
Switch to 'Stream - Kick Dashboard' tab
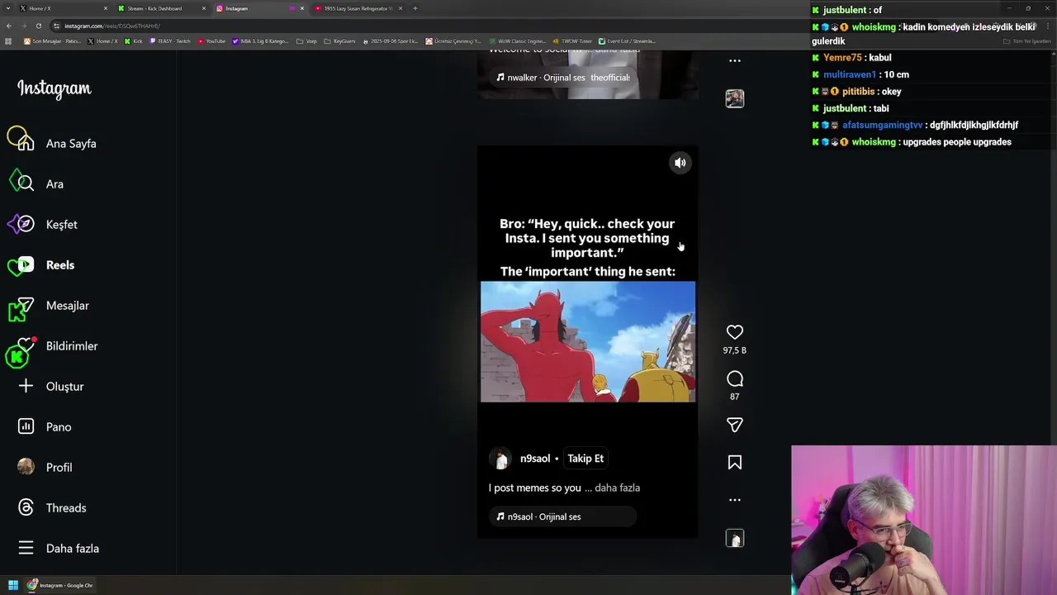tap(160, 8)
